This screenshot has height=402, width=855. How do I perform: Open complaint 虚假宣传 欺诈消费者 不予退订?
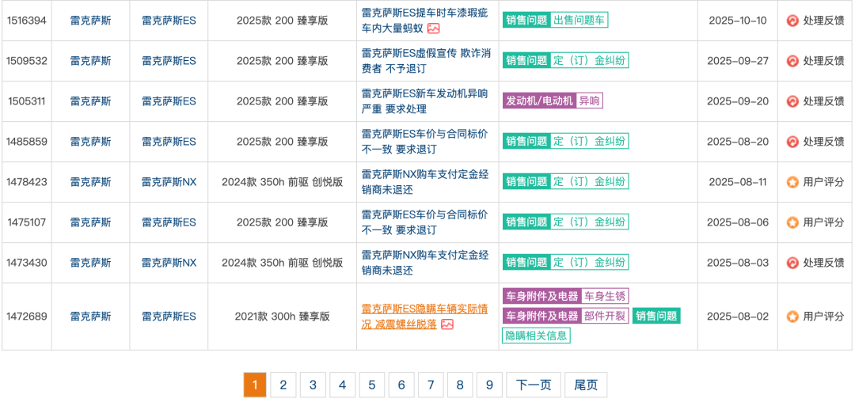click(x=427, y=61)
